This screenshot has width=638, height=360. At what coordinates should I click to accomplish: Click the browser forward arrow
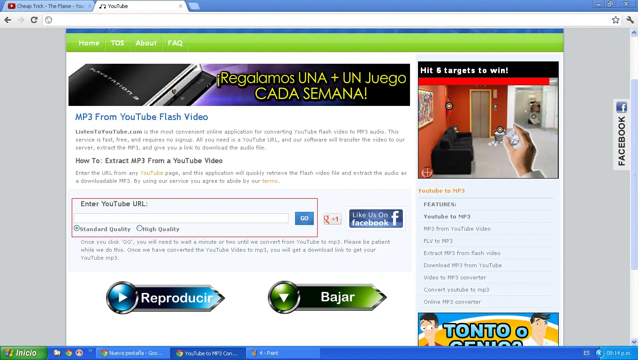[x=21, y=20]
